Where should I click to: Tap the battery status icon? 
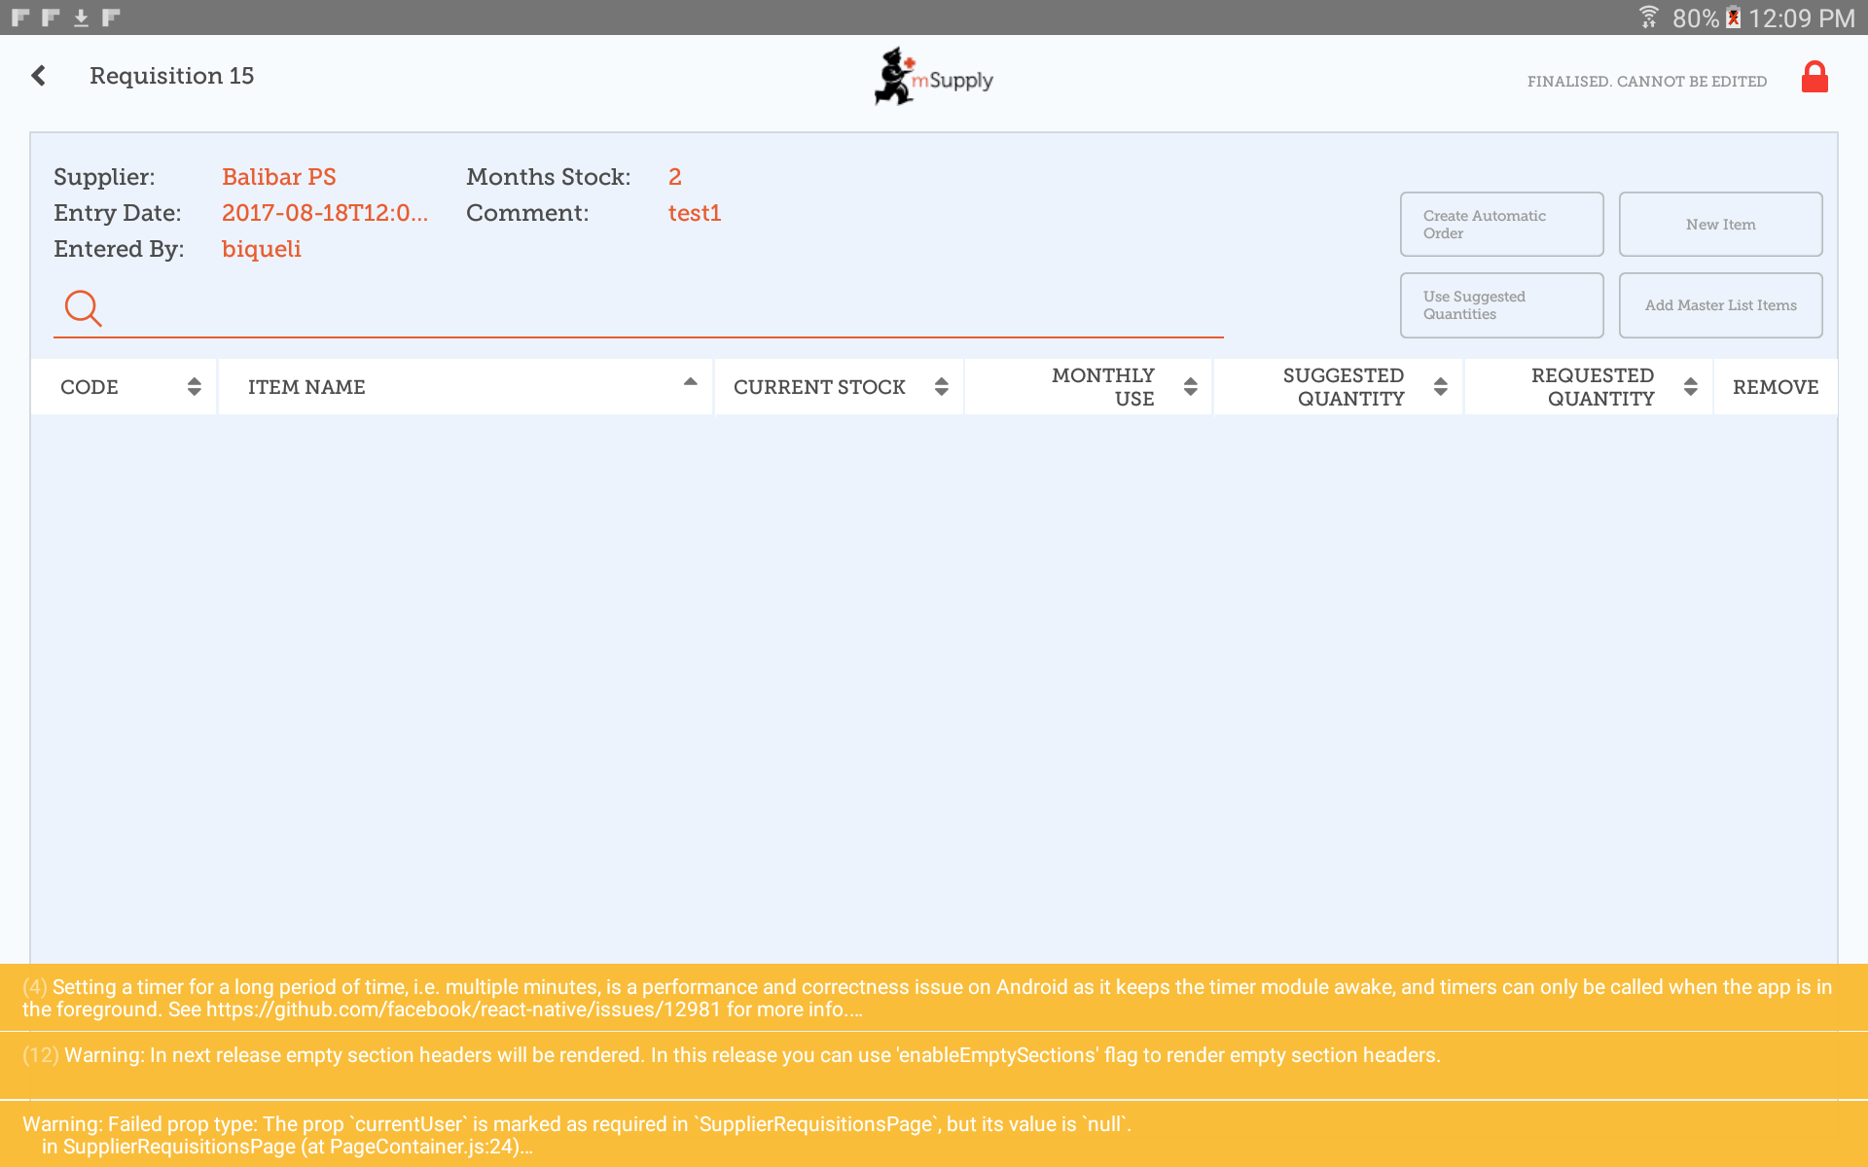click(1734, 18)
